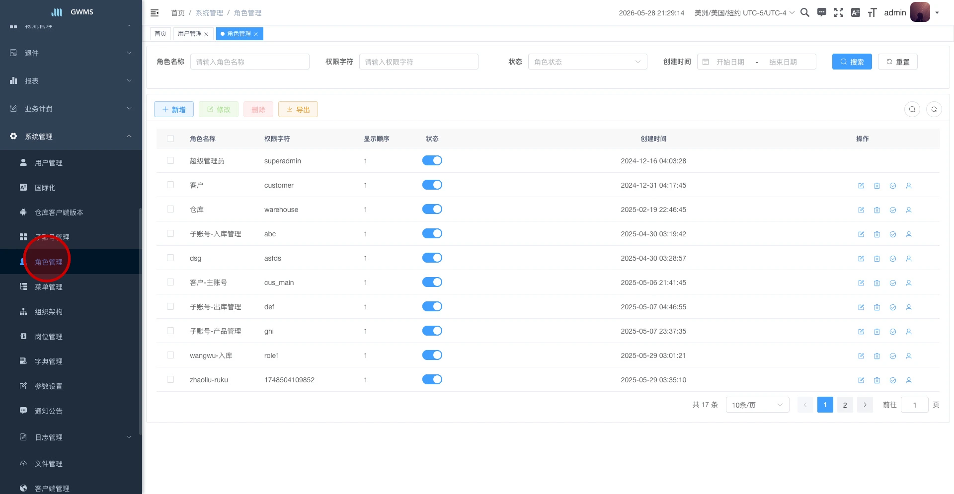Click the circular hide-search icon above table
Screen dimensions: 954x494
tap(912, 109)
